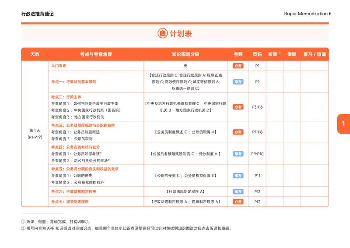
Task: Select 考点七：规章制定程序
Action: (x=70, y=202)
